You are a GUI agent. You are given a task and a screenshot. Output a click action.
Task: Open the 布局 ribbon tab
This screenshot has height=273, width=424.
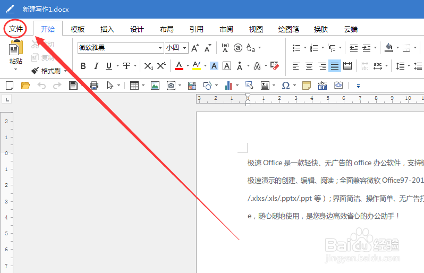pos(167,29)
